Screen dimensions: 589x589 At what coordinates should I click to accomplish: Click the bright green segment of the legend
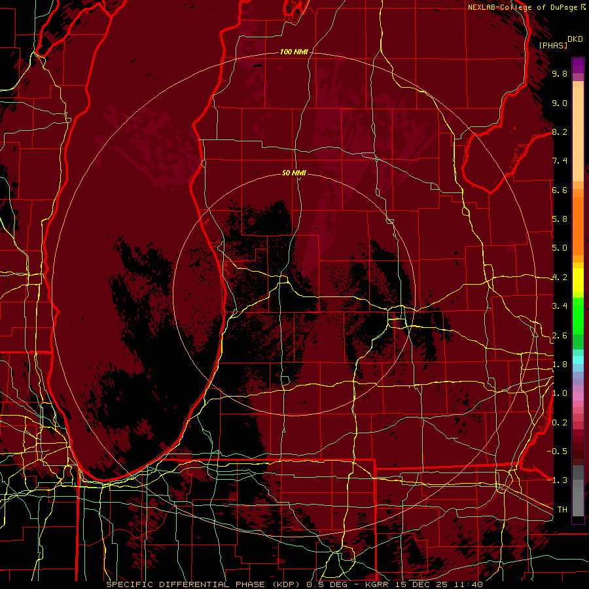[x=578, y=317]
